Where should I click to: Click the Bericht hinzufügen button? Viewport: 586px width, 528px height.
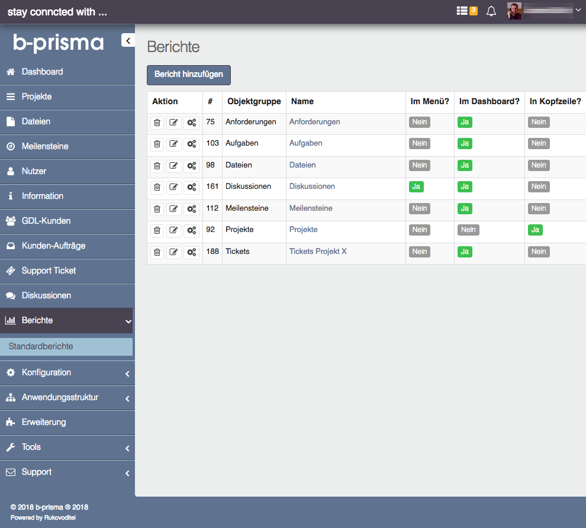click(189, 75)
